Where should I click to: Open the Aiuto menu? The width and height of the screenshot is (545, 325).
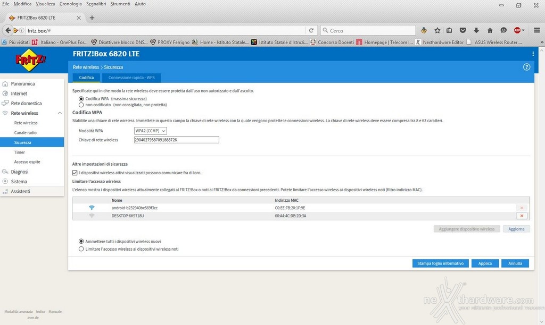[140, 4]
